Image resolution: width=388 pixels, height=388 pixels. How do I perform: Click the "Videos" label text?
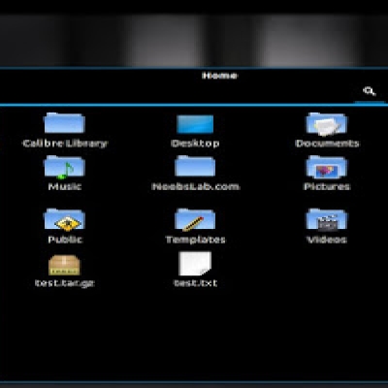327,240
